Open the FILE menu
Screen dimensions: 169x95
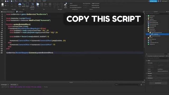(x=2, y=1)
